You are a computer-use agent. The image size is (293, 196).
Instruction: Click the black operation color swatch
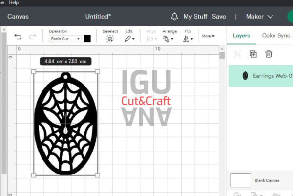click(x=87, y=38)
